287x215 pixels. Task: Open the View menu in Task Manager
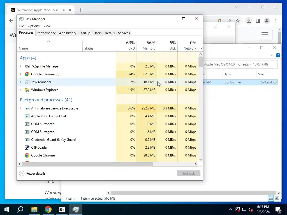[x=47, y=26]
